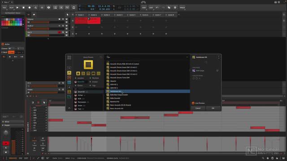Solo the Polymer track

point(63,19)
